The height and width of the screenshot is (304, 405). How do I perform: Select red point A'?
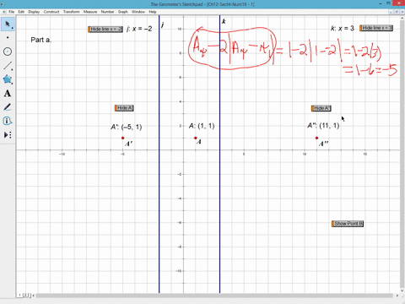pos(122,138)
